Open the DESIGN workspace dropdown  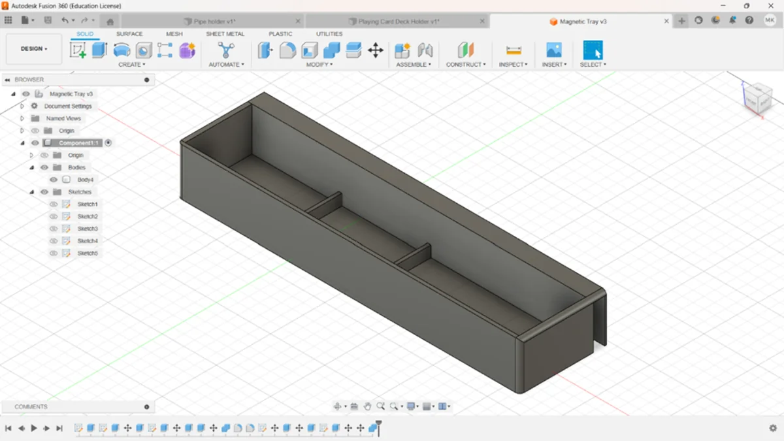[34, 49]
